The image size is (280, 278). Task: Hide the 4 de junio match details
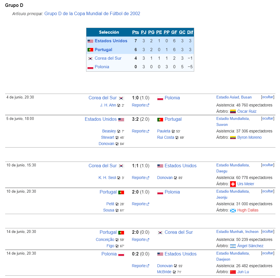coord(267,97)
